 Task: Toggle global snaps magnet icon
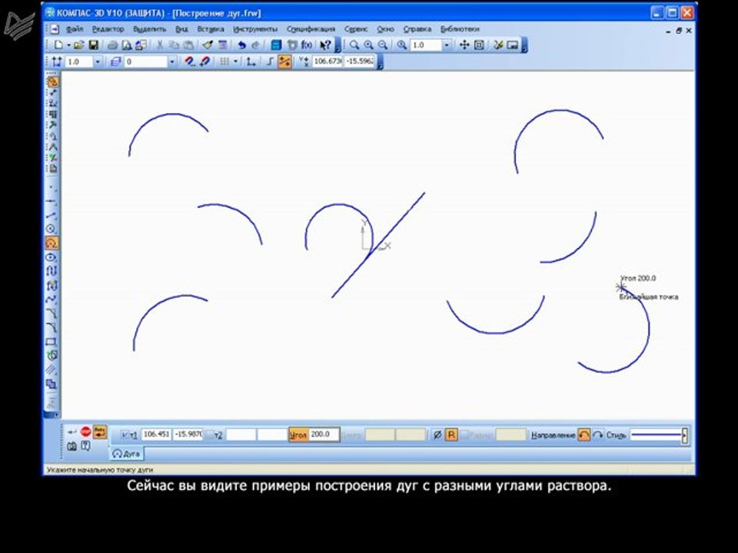(x=189, y=61)
